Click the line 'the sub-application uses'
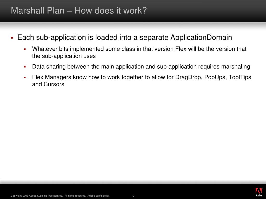 pyautogui.click(x=64, y=56)
